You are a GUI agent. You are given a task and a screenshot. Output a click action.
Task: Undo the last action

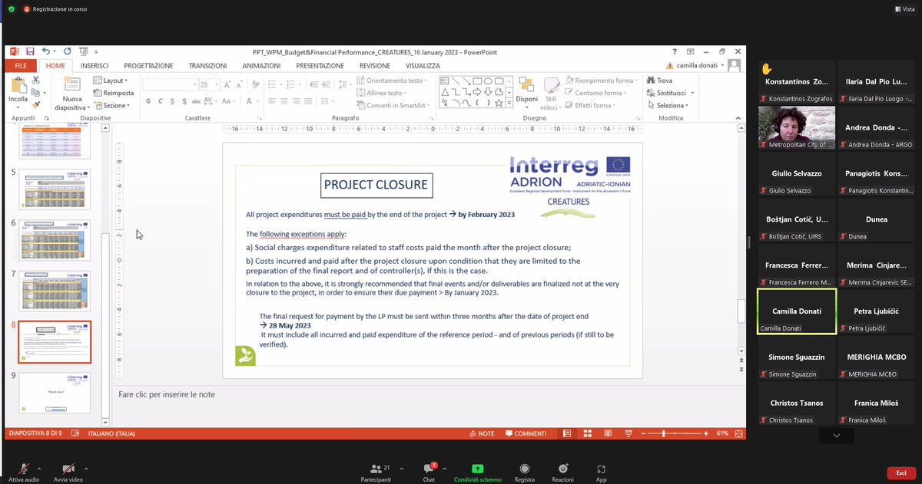pyautogui.click(x=45, y=51)
